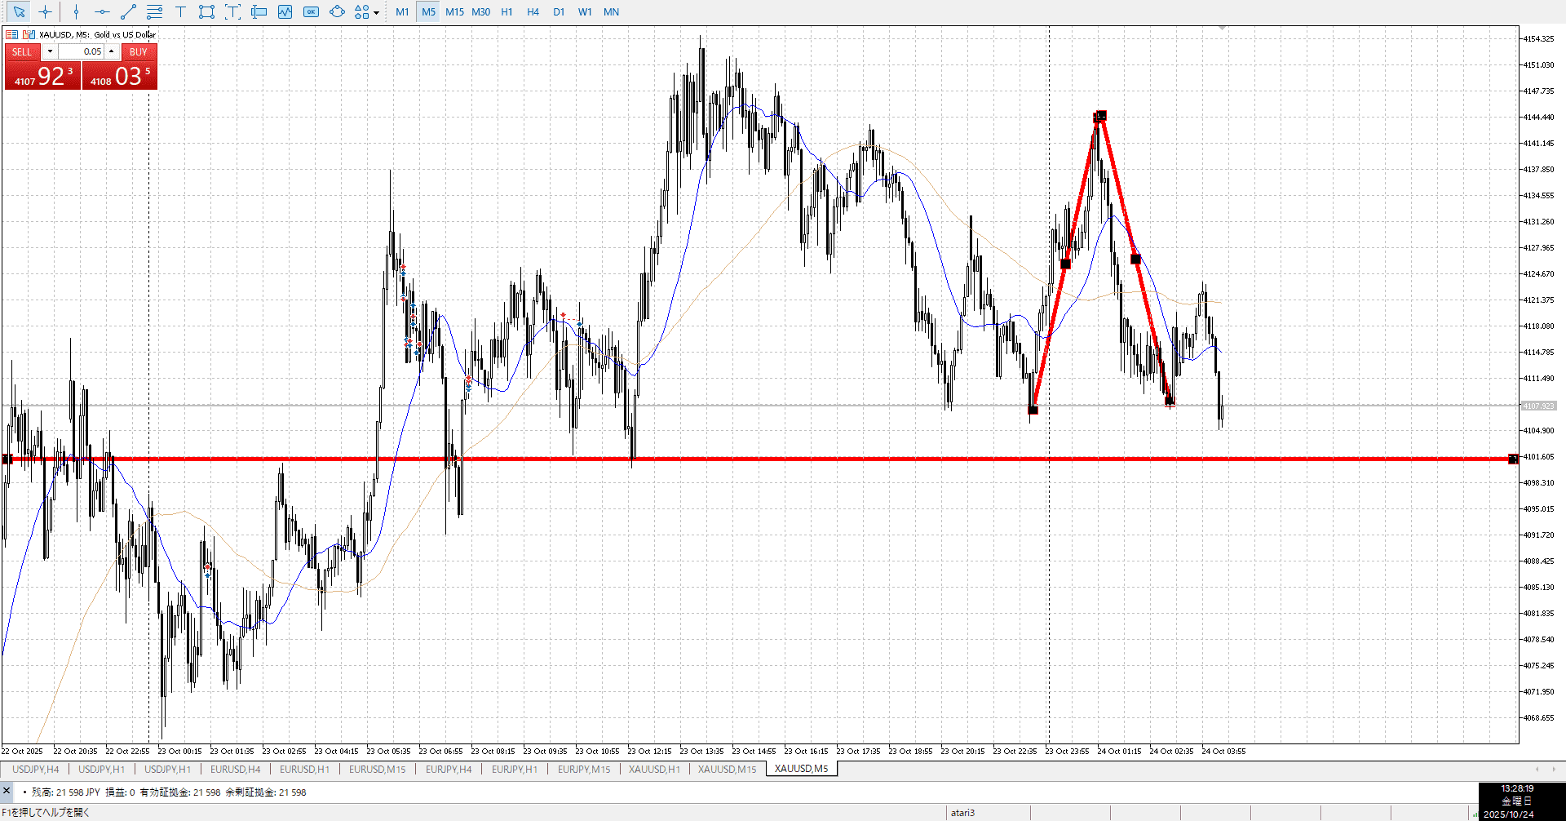
Task: Switch chart timeframe to M1
Action: (402, 12)
